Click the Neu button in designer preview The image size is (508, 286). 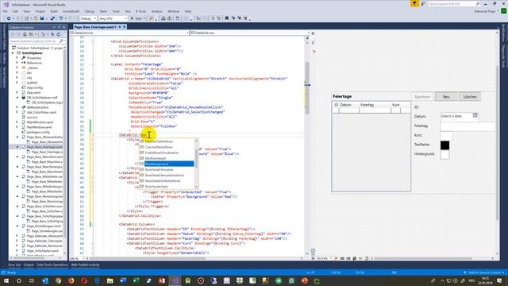446,97
